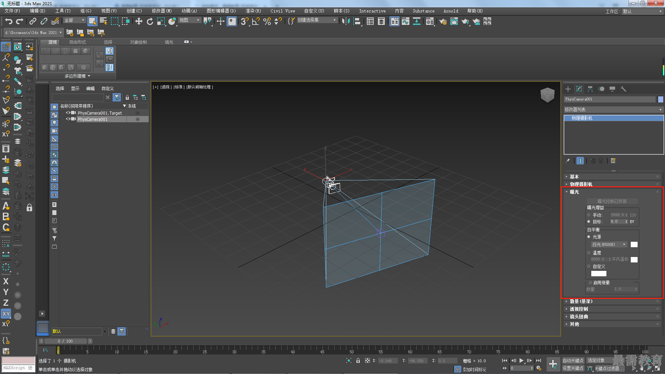Click Set Keys large plus-key button
The height and width of the screenshot is (374, 665).
pos(553,364)
